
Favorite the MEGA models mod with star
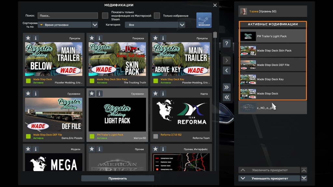click(x=28, y=149)
